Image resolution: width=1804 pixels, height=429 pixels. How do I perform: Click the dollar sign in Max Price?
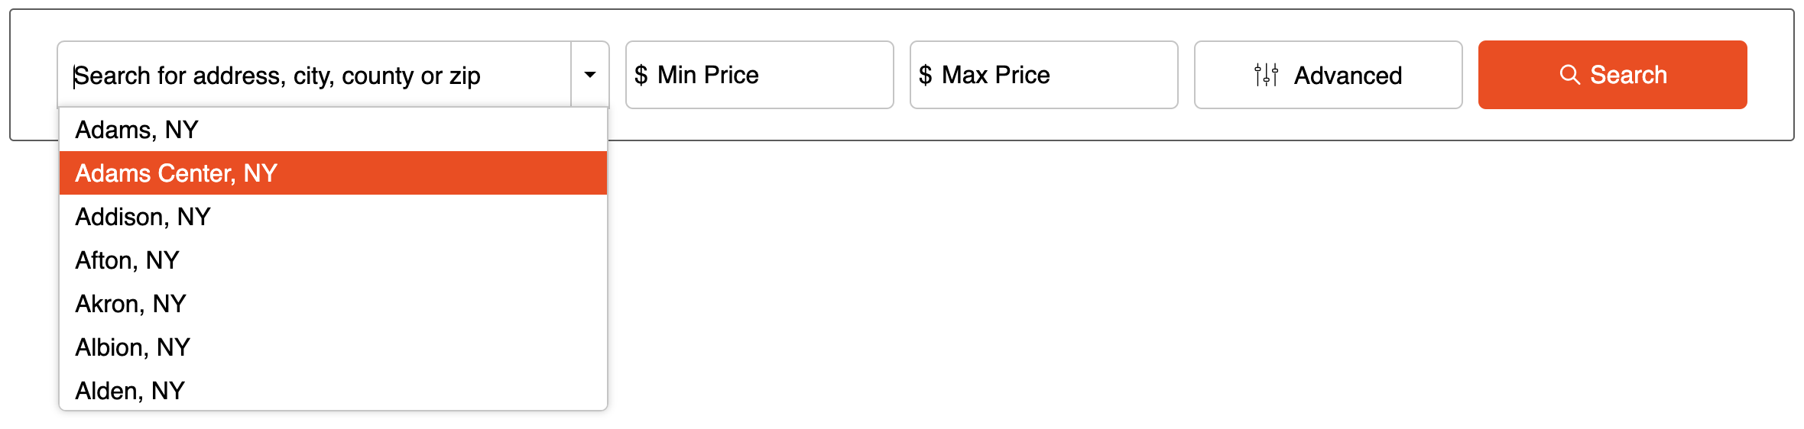point(925,75)
